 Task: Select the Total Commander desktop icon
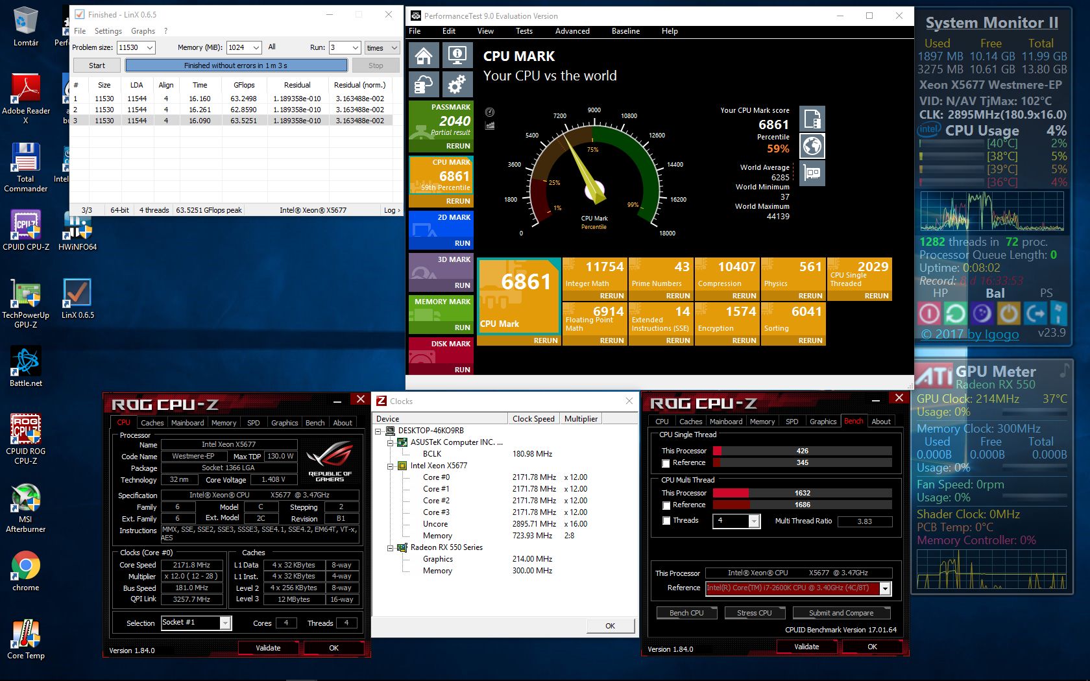click(26, 167)
